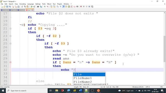Open File Explorer from the taskbar
This screenshot has width=166, height=93.
pyautogui.click(x=57, y=91)
